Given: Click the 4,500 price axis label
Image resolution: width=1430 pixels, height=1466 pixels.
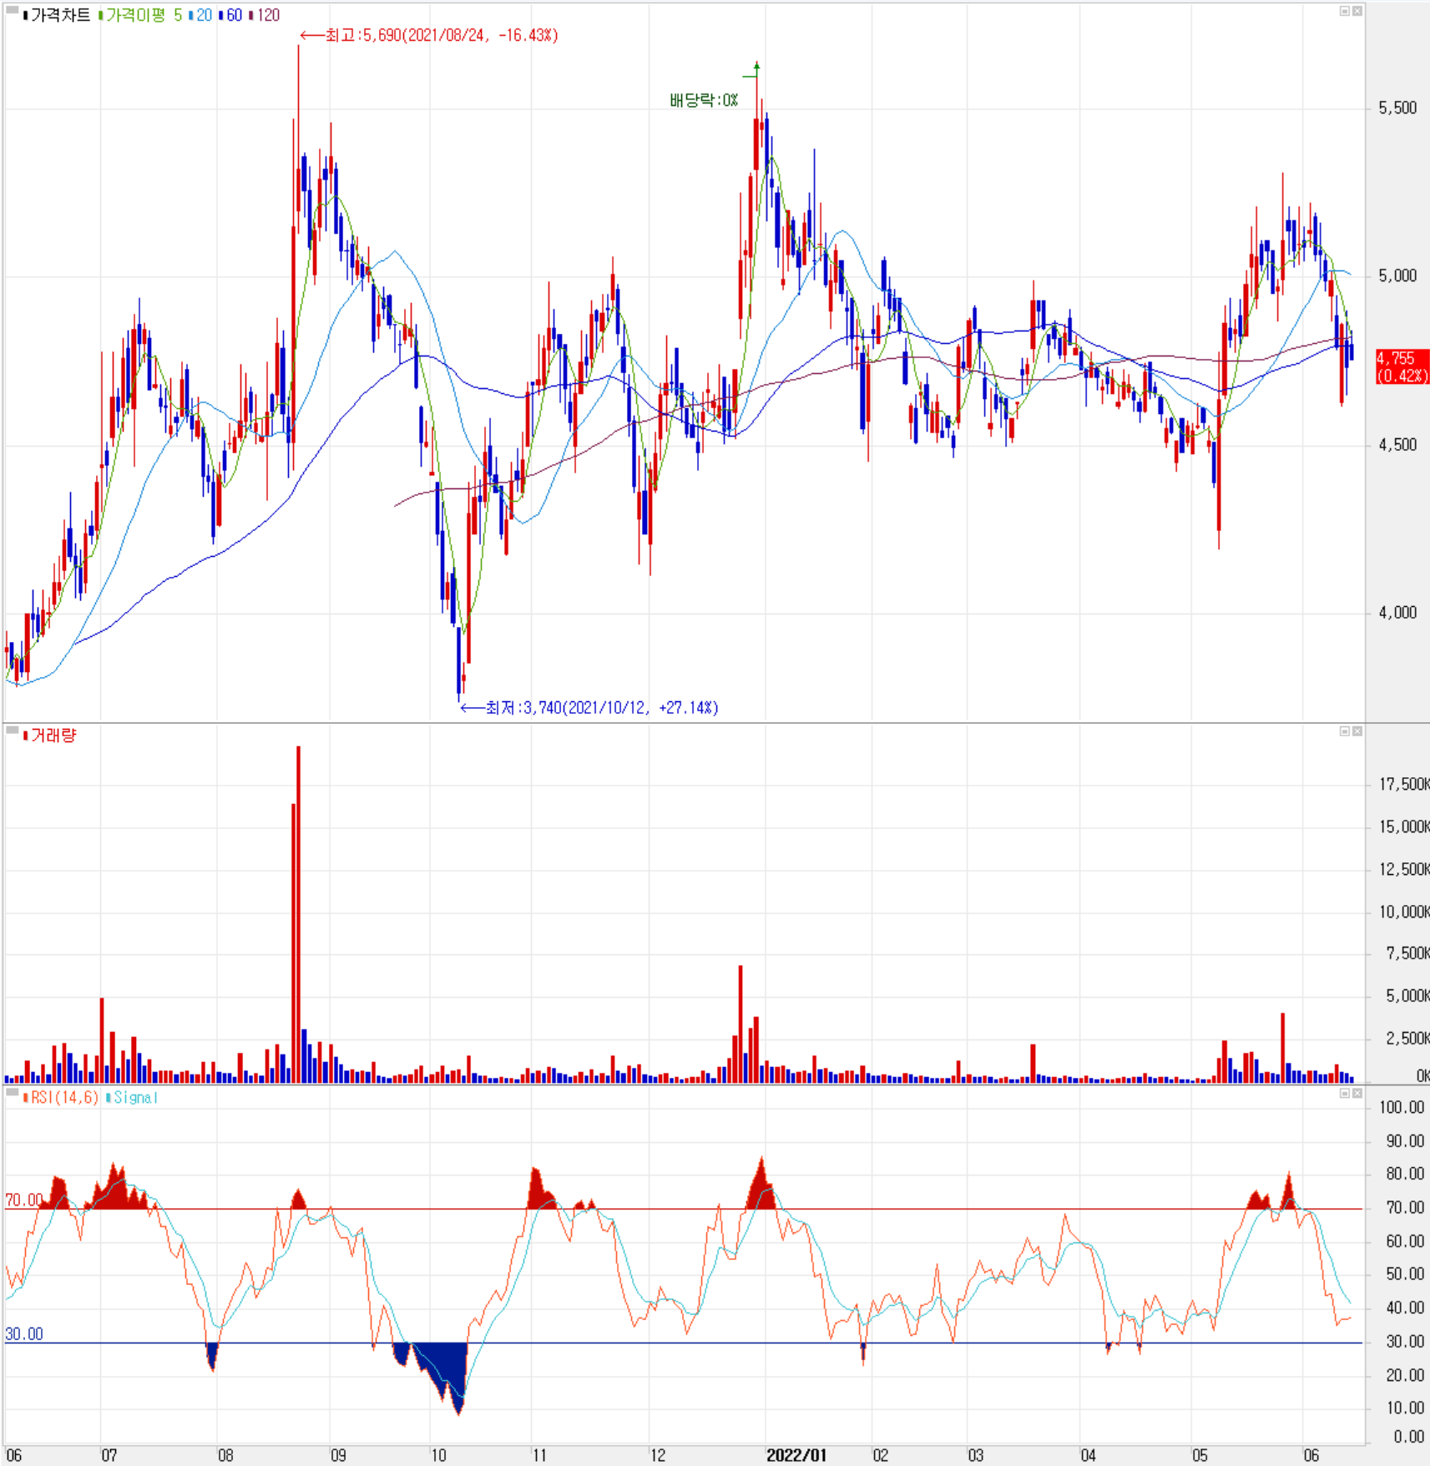Looking at the screenshot, I should (x=1397, y=445).
